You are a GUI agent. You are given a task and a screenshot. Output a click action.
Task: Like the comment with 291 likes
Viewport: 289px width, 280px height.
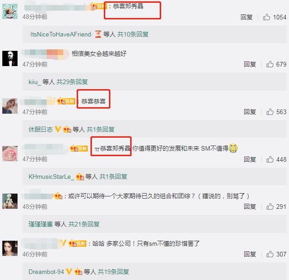tap(270, 207)
